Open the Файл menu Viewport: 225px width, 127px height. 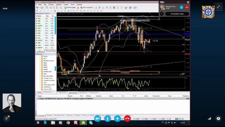click(x=40, y=5)
